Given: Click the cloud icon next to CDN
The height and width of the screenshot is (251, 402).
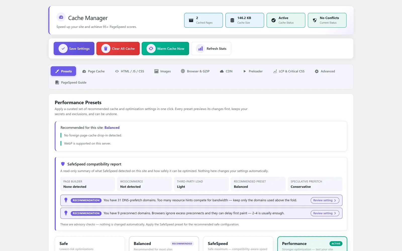Looking at the screenshot, I should (222, 71).
